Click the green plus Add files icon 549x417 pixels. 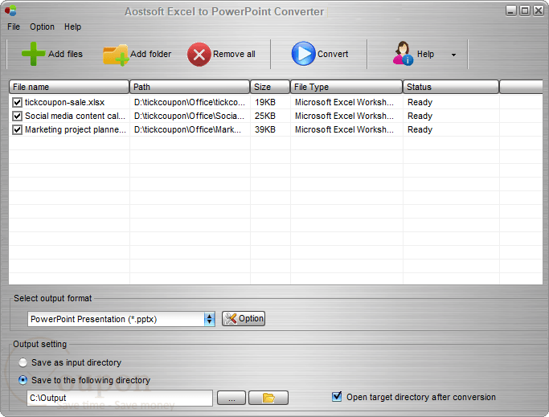pyautogui.click(x=33, y=54)
